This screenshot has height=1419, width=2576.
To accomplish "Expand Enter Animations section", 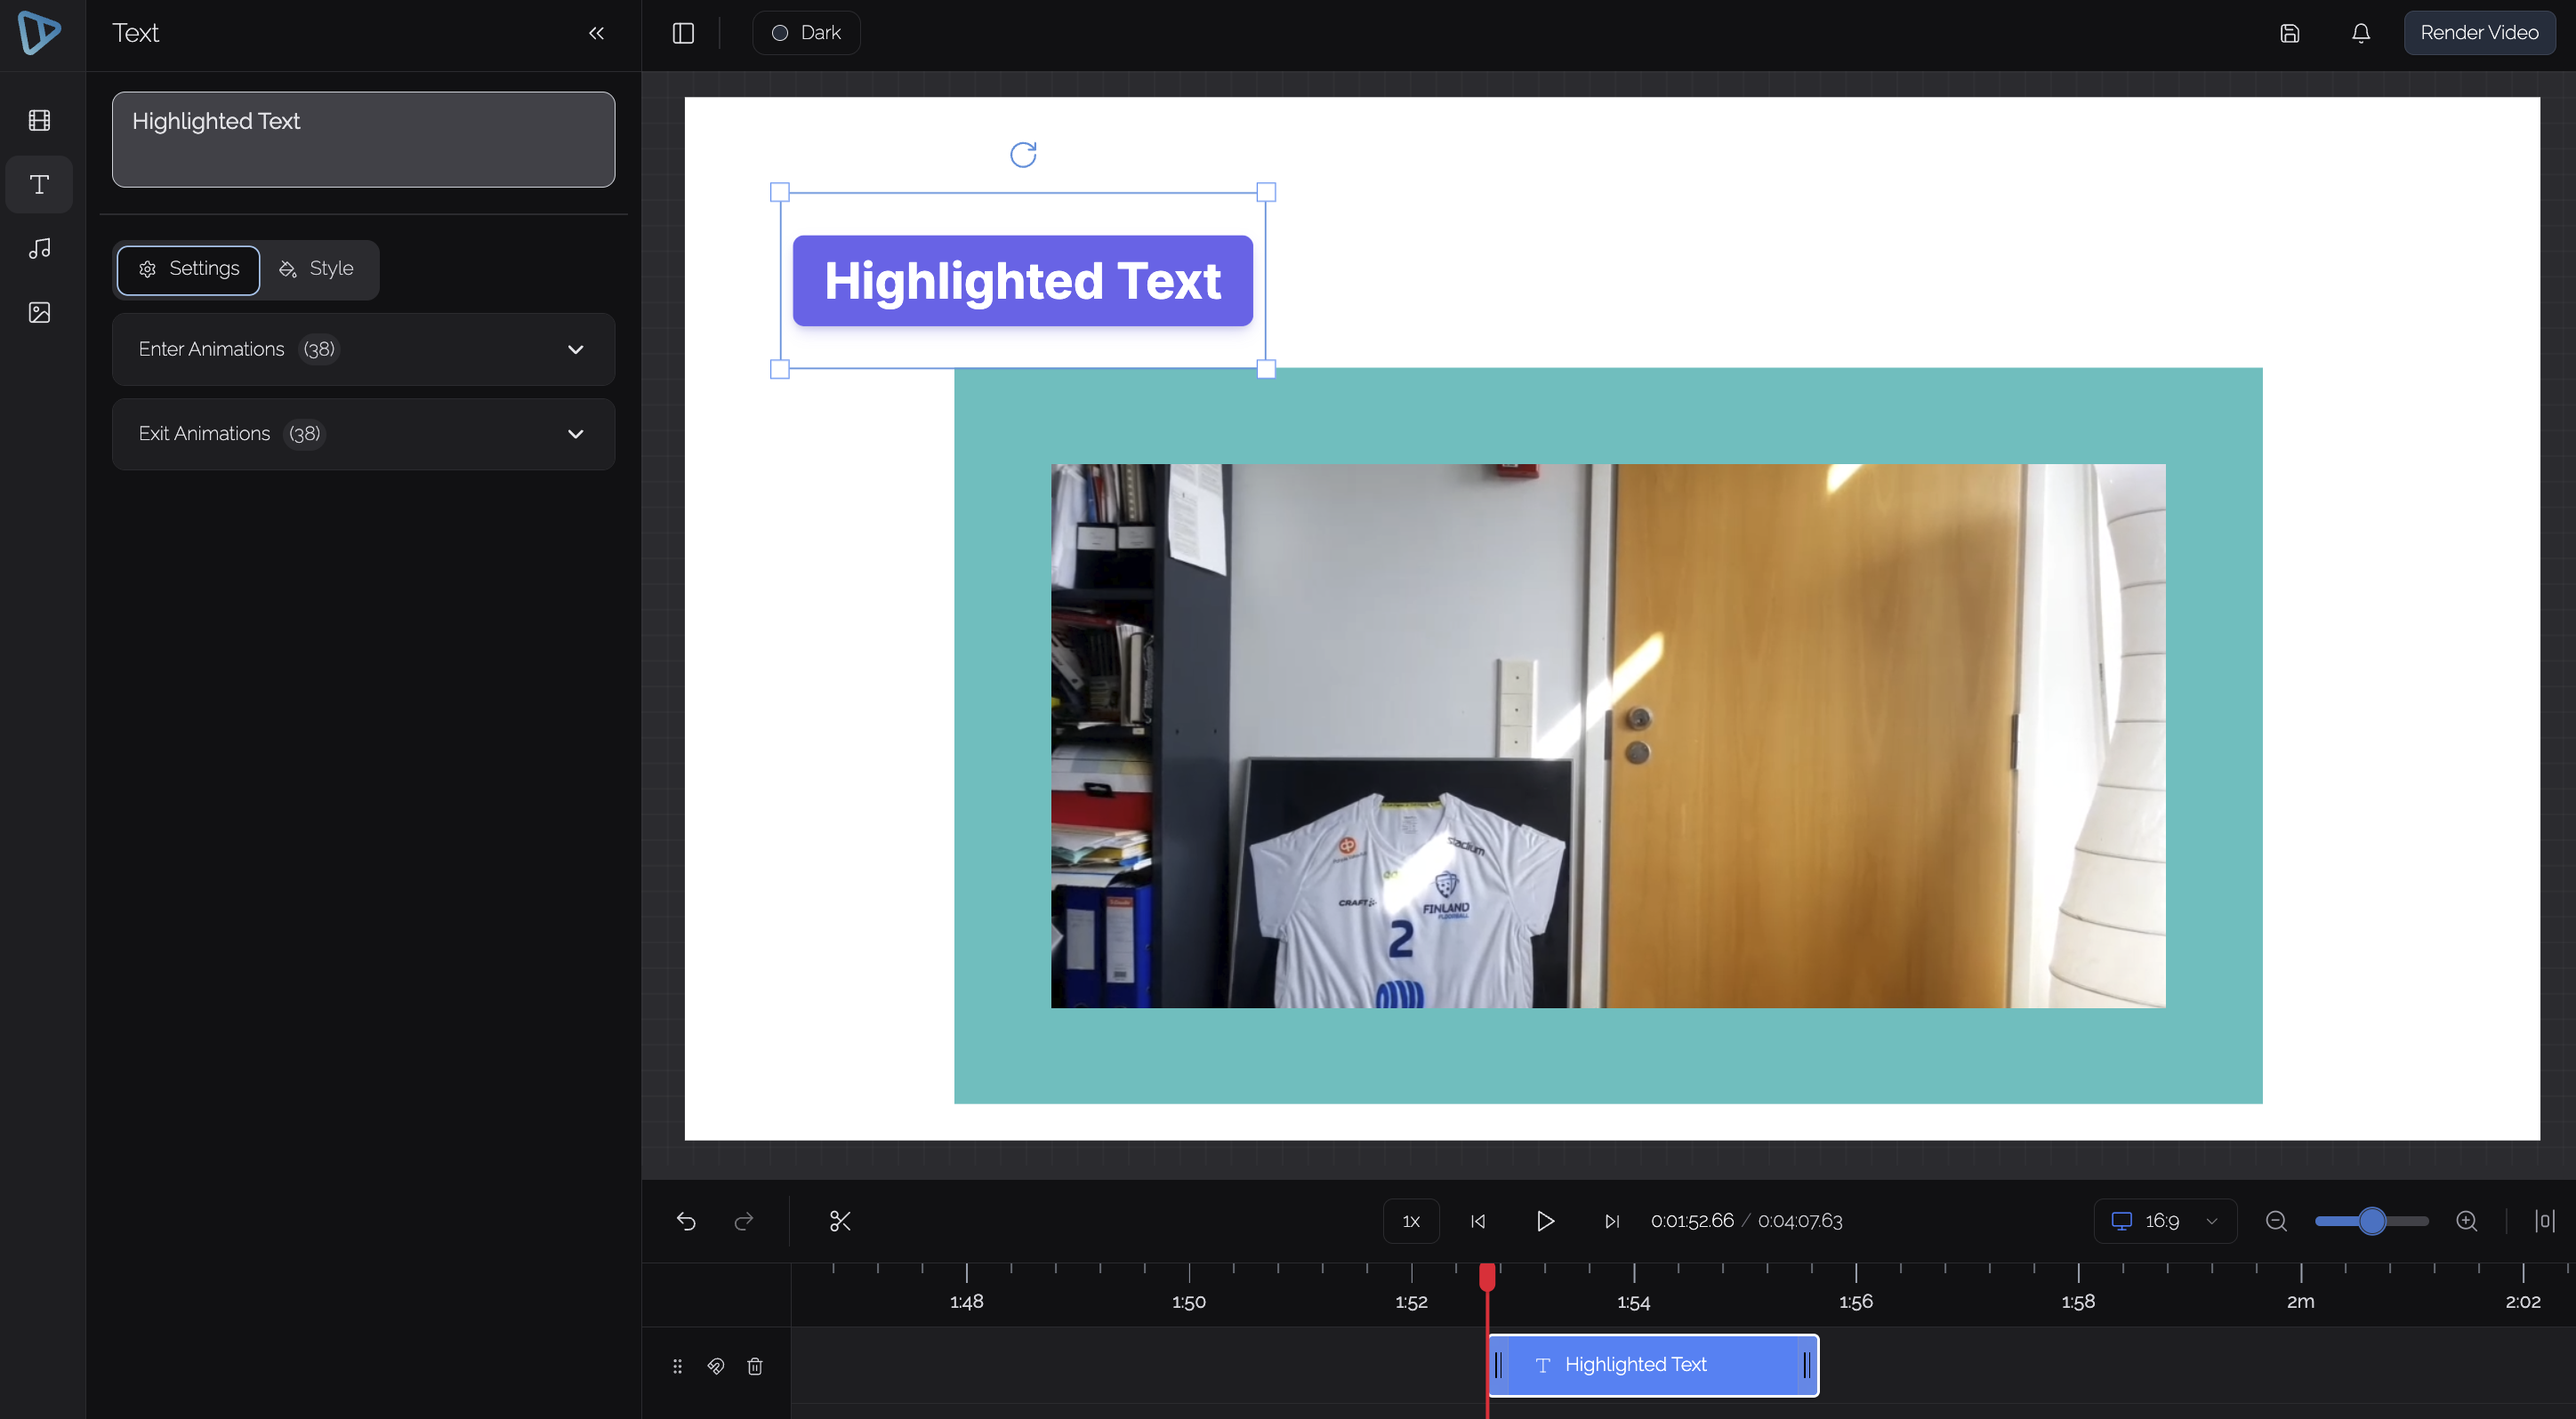I will tap(363, 349).
